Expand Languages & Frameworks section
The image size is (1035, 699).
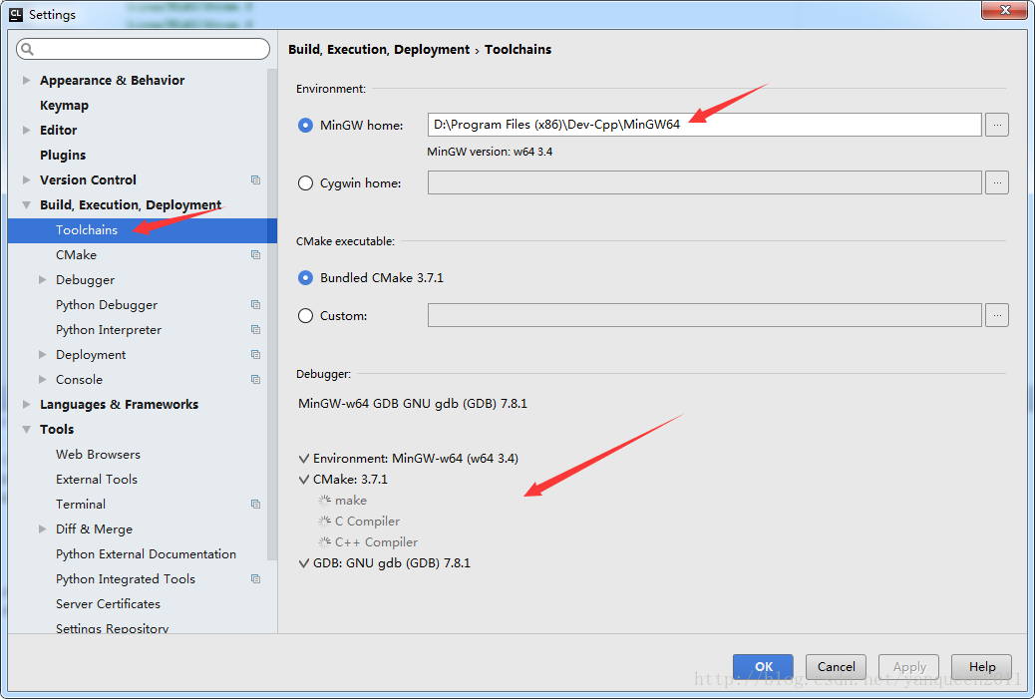26,405
